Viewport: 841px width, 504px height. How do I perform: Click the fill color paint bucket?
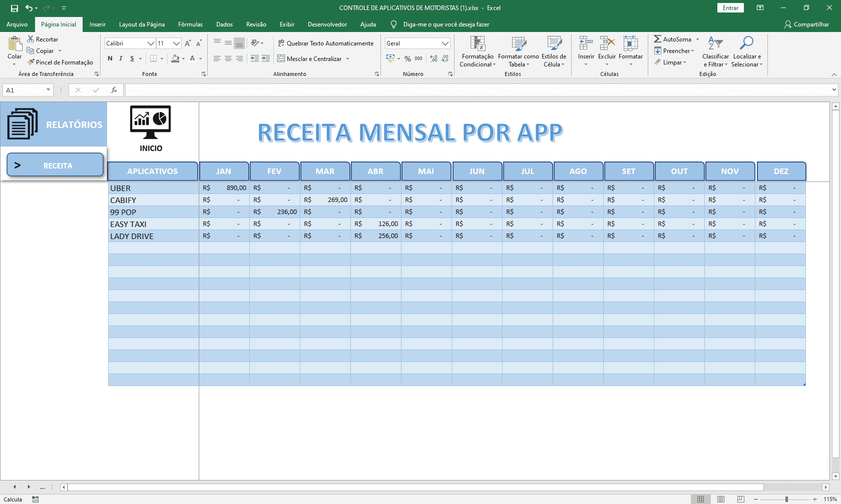click(x=175, y=58)
